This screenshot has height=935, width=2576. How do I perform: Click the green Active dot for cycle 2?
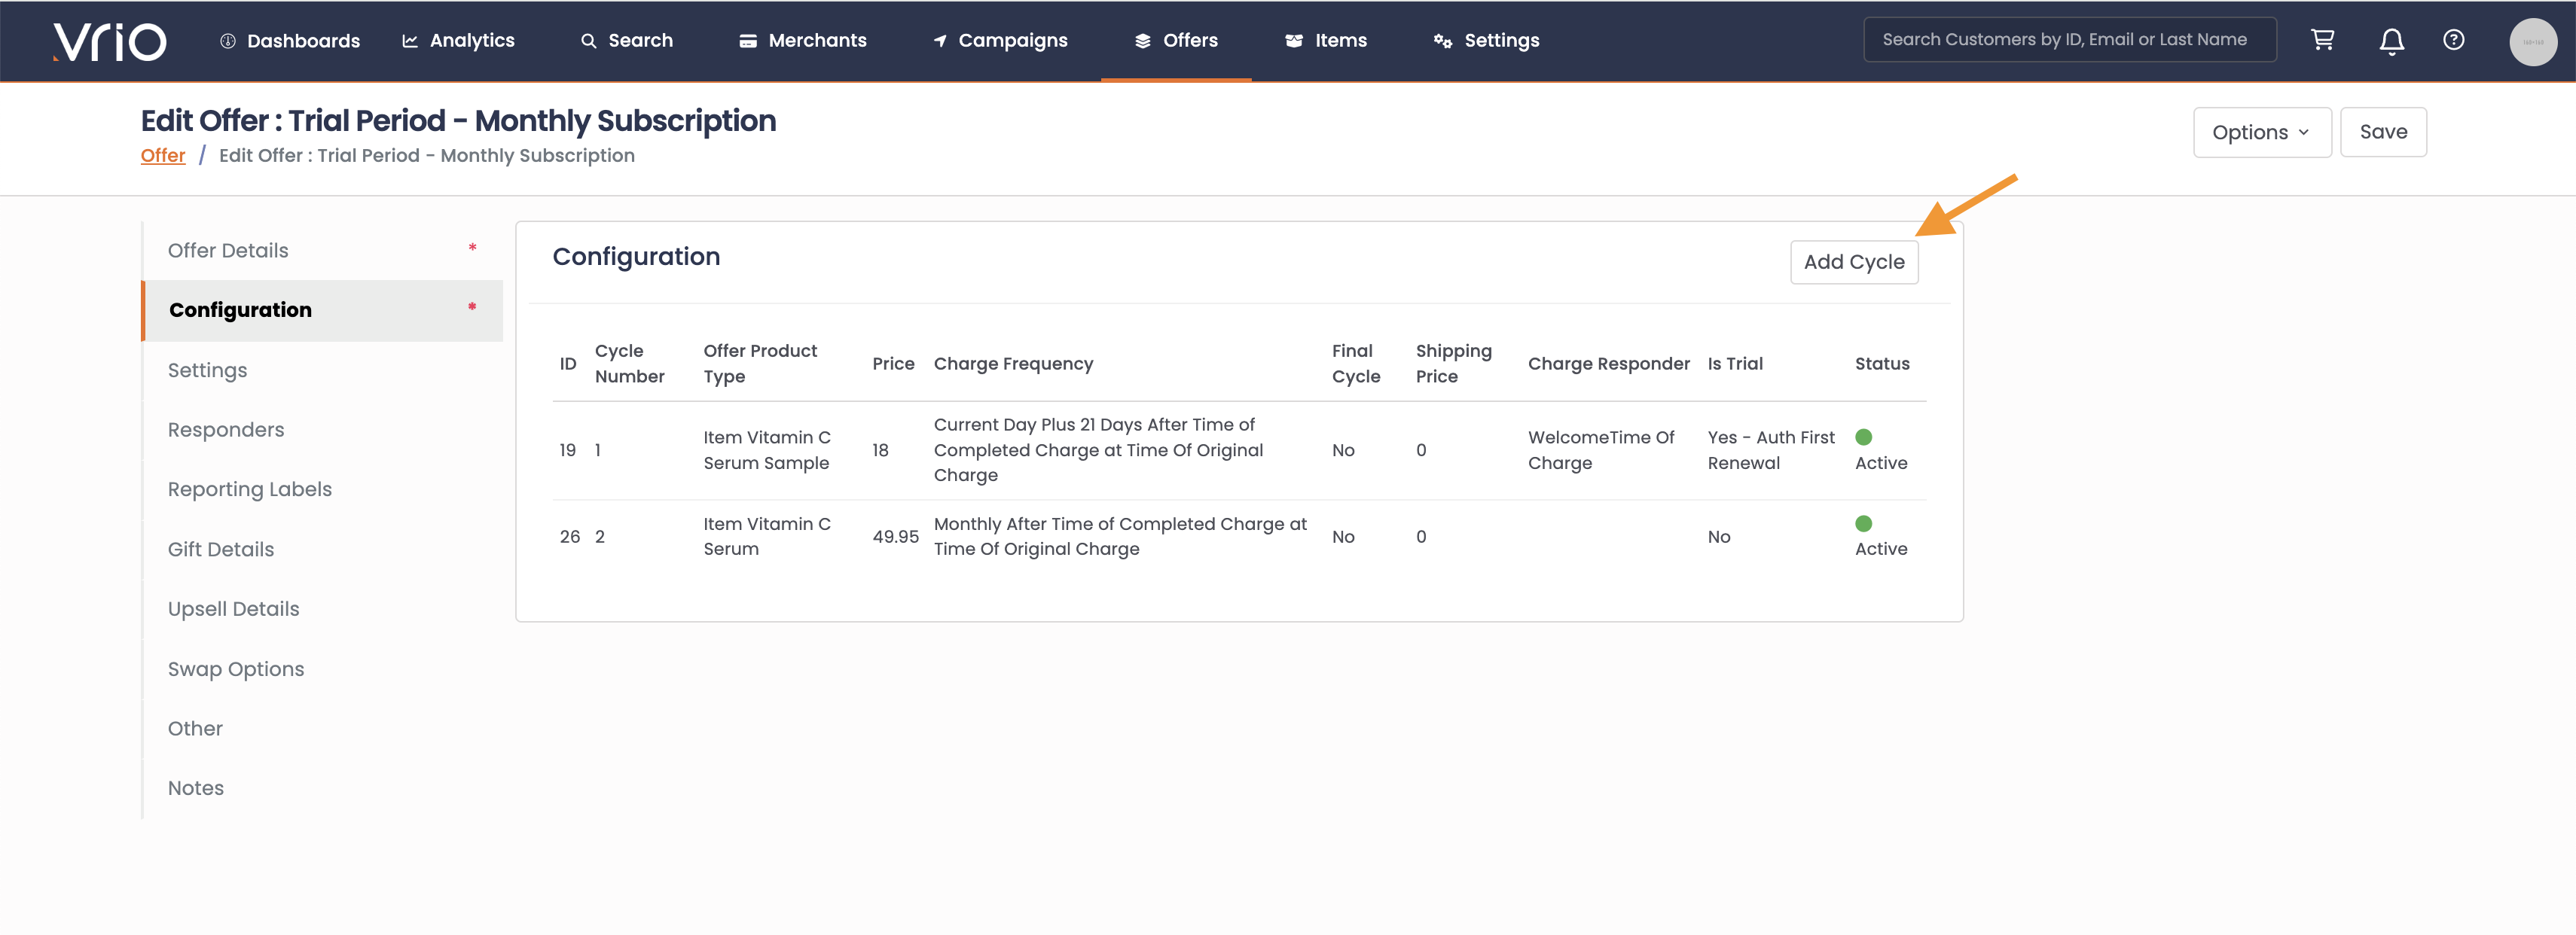point(1863,523)
